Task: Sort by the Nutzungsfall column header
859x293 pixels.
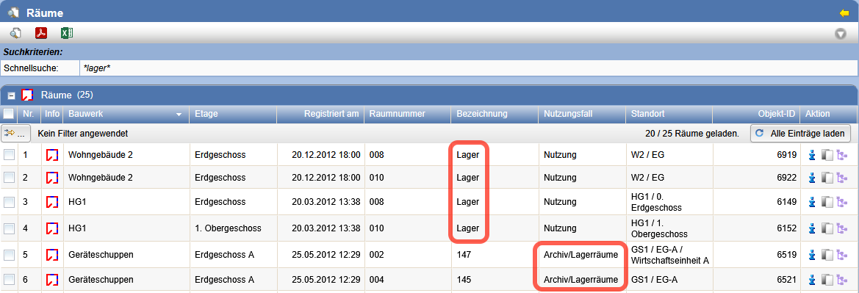Action: (583, 114)
